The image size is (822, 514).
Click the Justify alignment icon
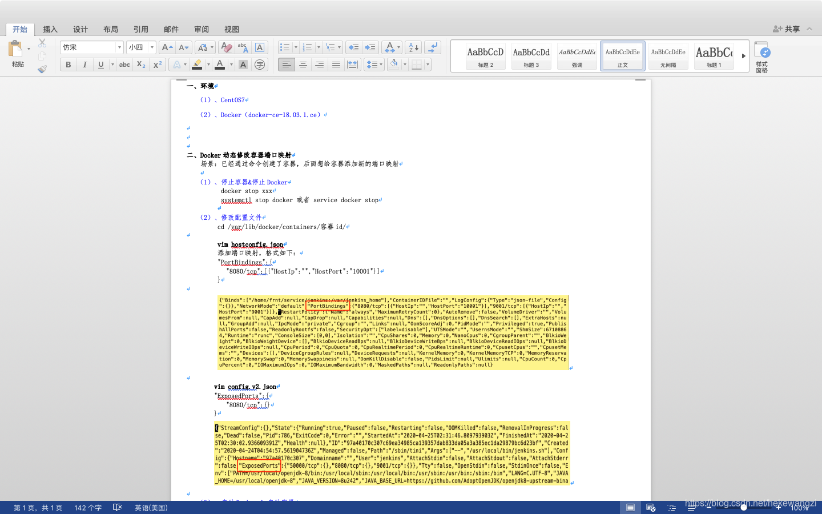click(x=336, y=65)
